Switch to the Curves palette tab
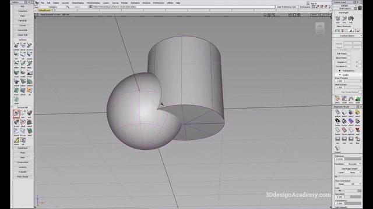 click(x=23, y=26)
